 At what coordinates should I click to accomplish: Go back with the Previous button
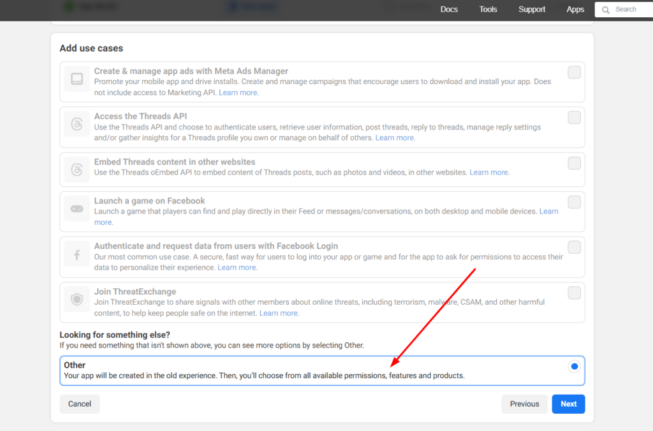point(524,404)
